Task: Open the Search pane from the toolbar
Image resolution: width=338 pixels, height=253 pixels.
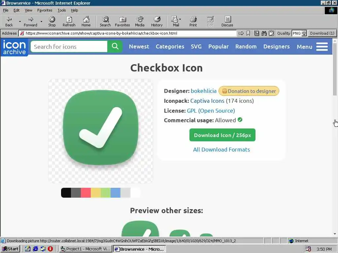Action: [105, 21]
